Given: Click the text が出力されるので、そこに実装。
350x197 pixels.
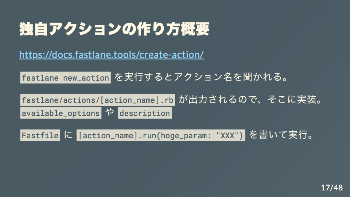Looking at the screenshot, I should (x=250, y=99).
